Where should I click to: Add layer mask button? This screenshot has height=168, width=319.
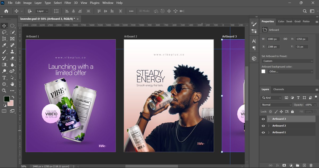click(x=284, y=165)
